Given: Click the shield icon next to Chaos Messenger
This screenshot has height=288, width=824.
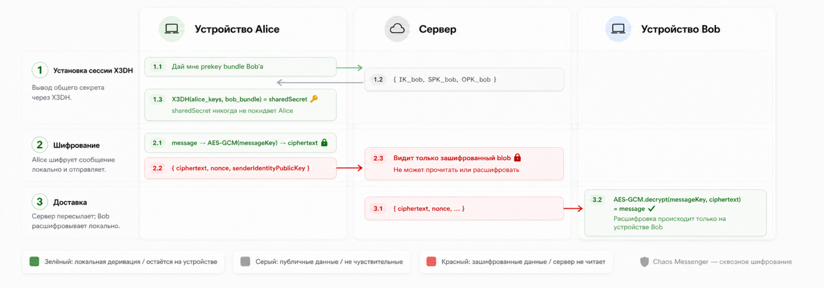Looking at the screenshot, I should tap(644, 262).
